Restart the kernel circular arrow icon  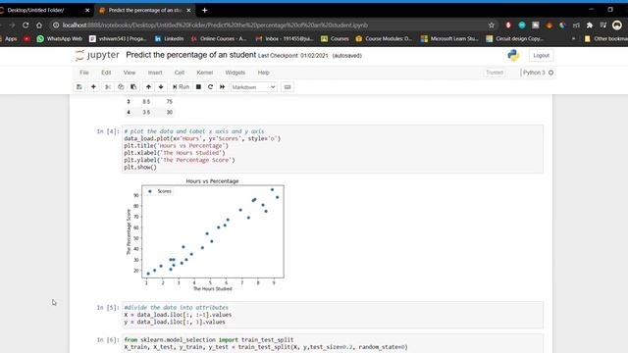pos(210,87)
